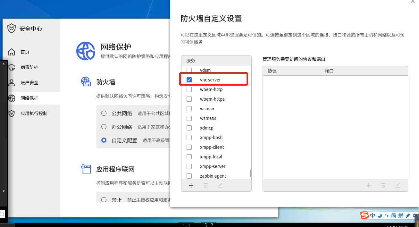Check the zabbix-agent service
Screen dimensions: 419x227
[189, 176]
